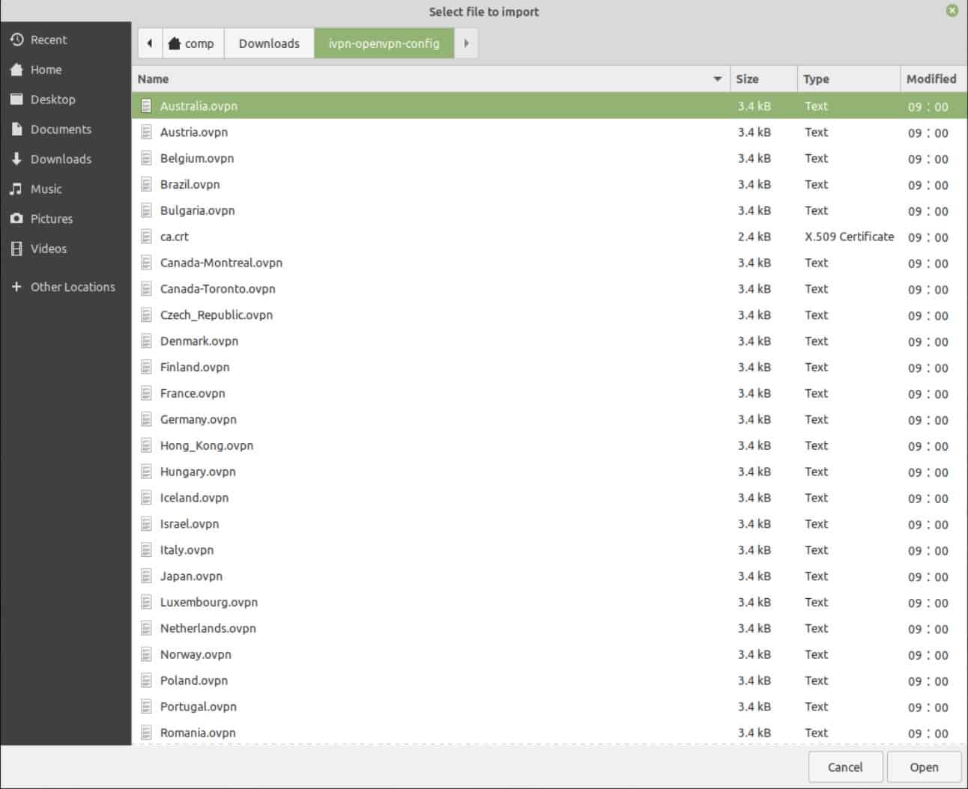The height and width of the screenshot is (789, 968).
Task: Open the Pictures sidebar location
Action: (65, 219)
